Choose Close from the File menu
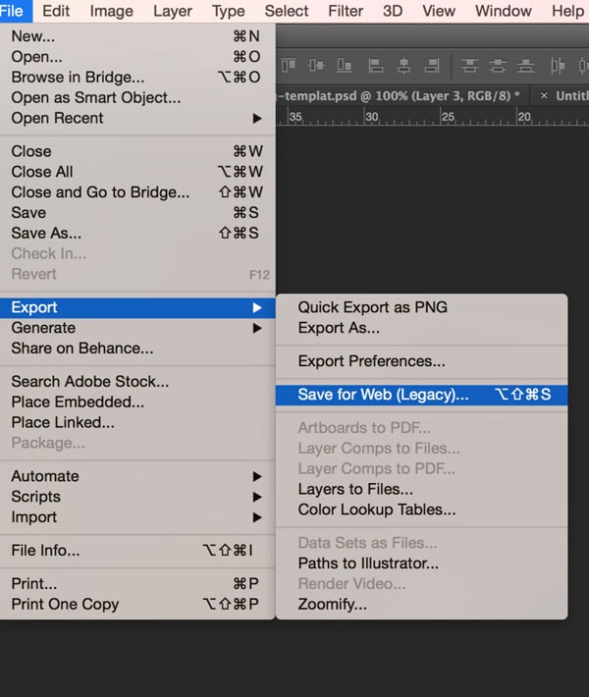 137,151
